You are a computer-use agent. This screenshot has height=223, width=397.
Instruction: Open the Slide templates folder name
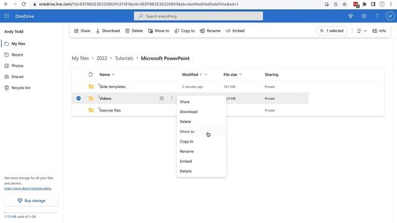tap(112, 87)
